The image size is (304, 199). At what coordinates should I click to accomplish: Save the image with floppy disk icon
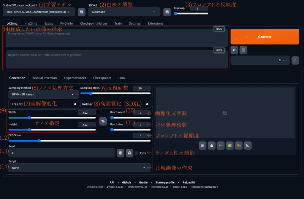(x=212, y=146)
